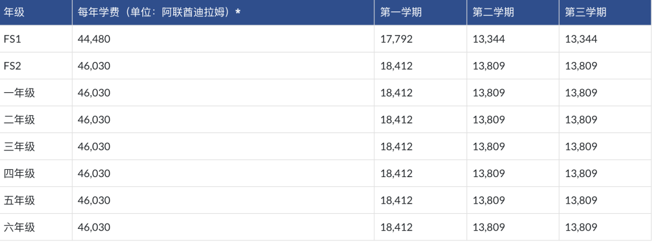Select the 第一学期 column header
The width and height of the screenshot is (652, 244).
pos(401,13)
